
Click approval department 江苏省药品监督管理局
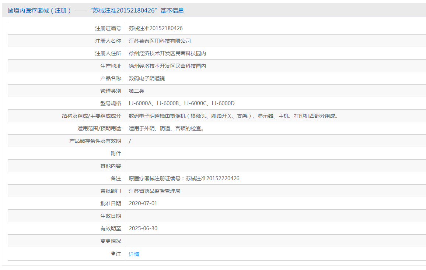click(154, 191)
